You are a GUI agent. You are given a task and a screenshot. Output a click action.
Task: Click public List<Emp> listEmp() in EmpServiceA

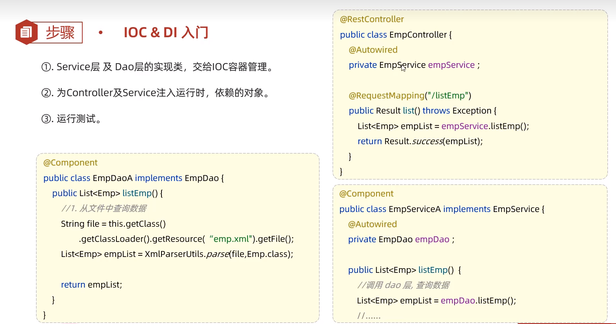click(404, 270)
